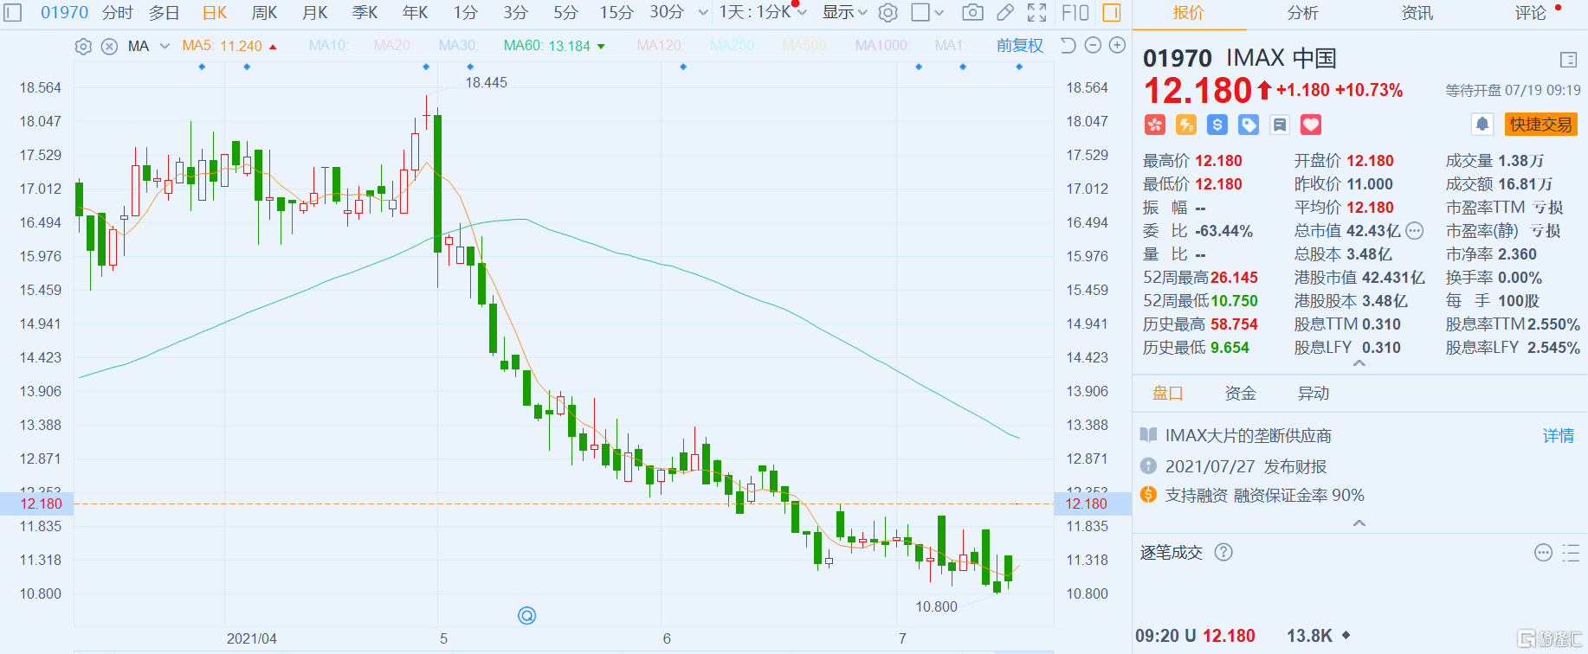Collapse the quote details panel chevron
The height and width of the screenshot is (654, 1588).
1359,363
